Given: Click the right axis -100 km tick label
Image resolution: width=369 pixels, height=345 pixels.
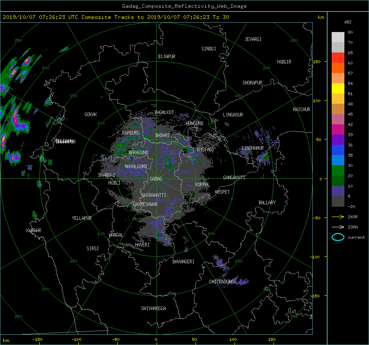Looking at the screenshot, I should click(316, 257).
